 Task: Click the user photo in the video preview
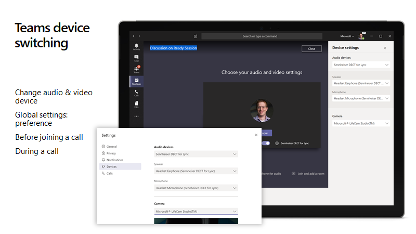262,110
